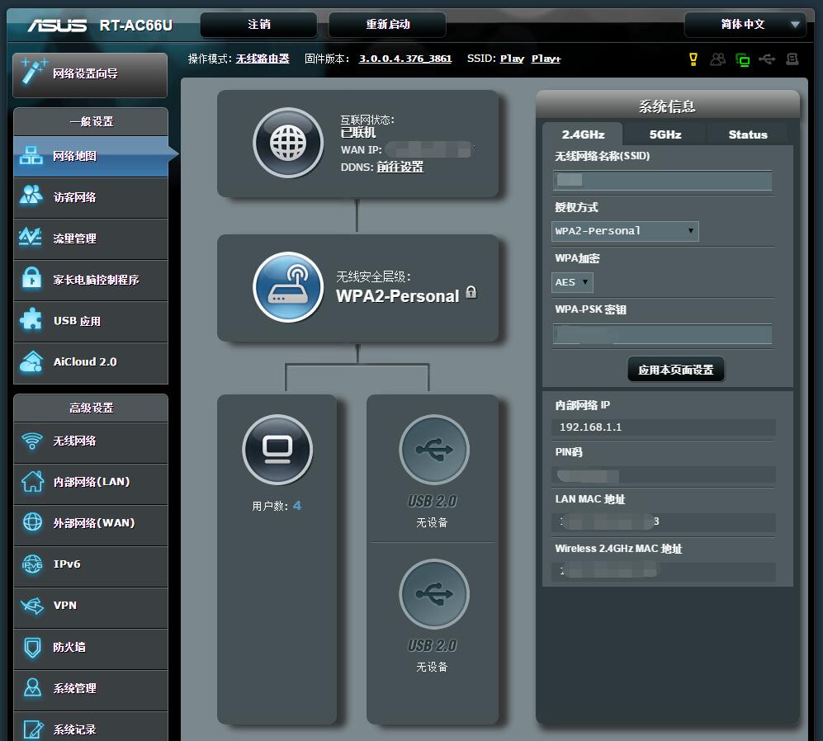Click the connected clients computer icon

tap(277, 450)
